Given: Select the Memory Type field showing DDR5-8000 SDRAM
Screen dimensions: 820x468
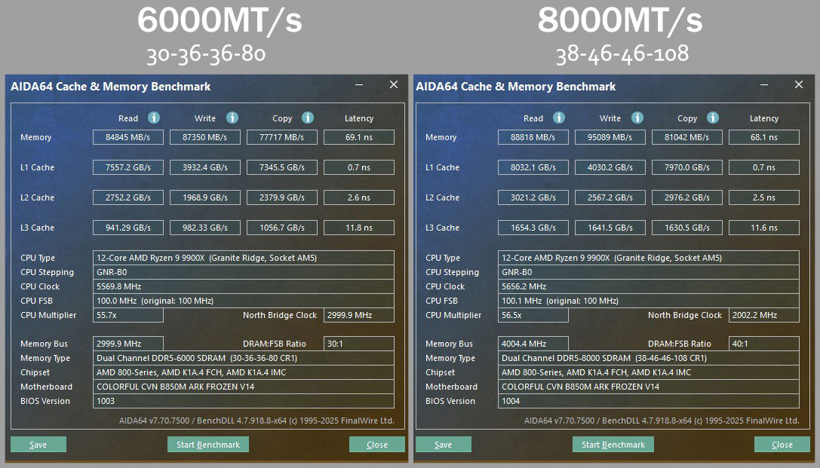Looking at the screenshot, I should [x=649, y=358].
